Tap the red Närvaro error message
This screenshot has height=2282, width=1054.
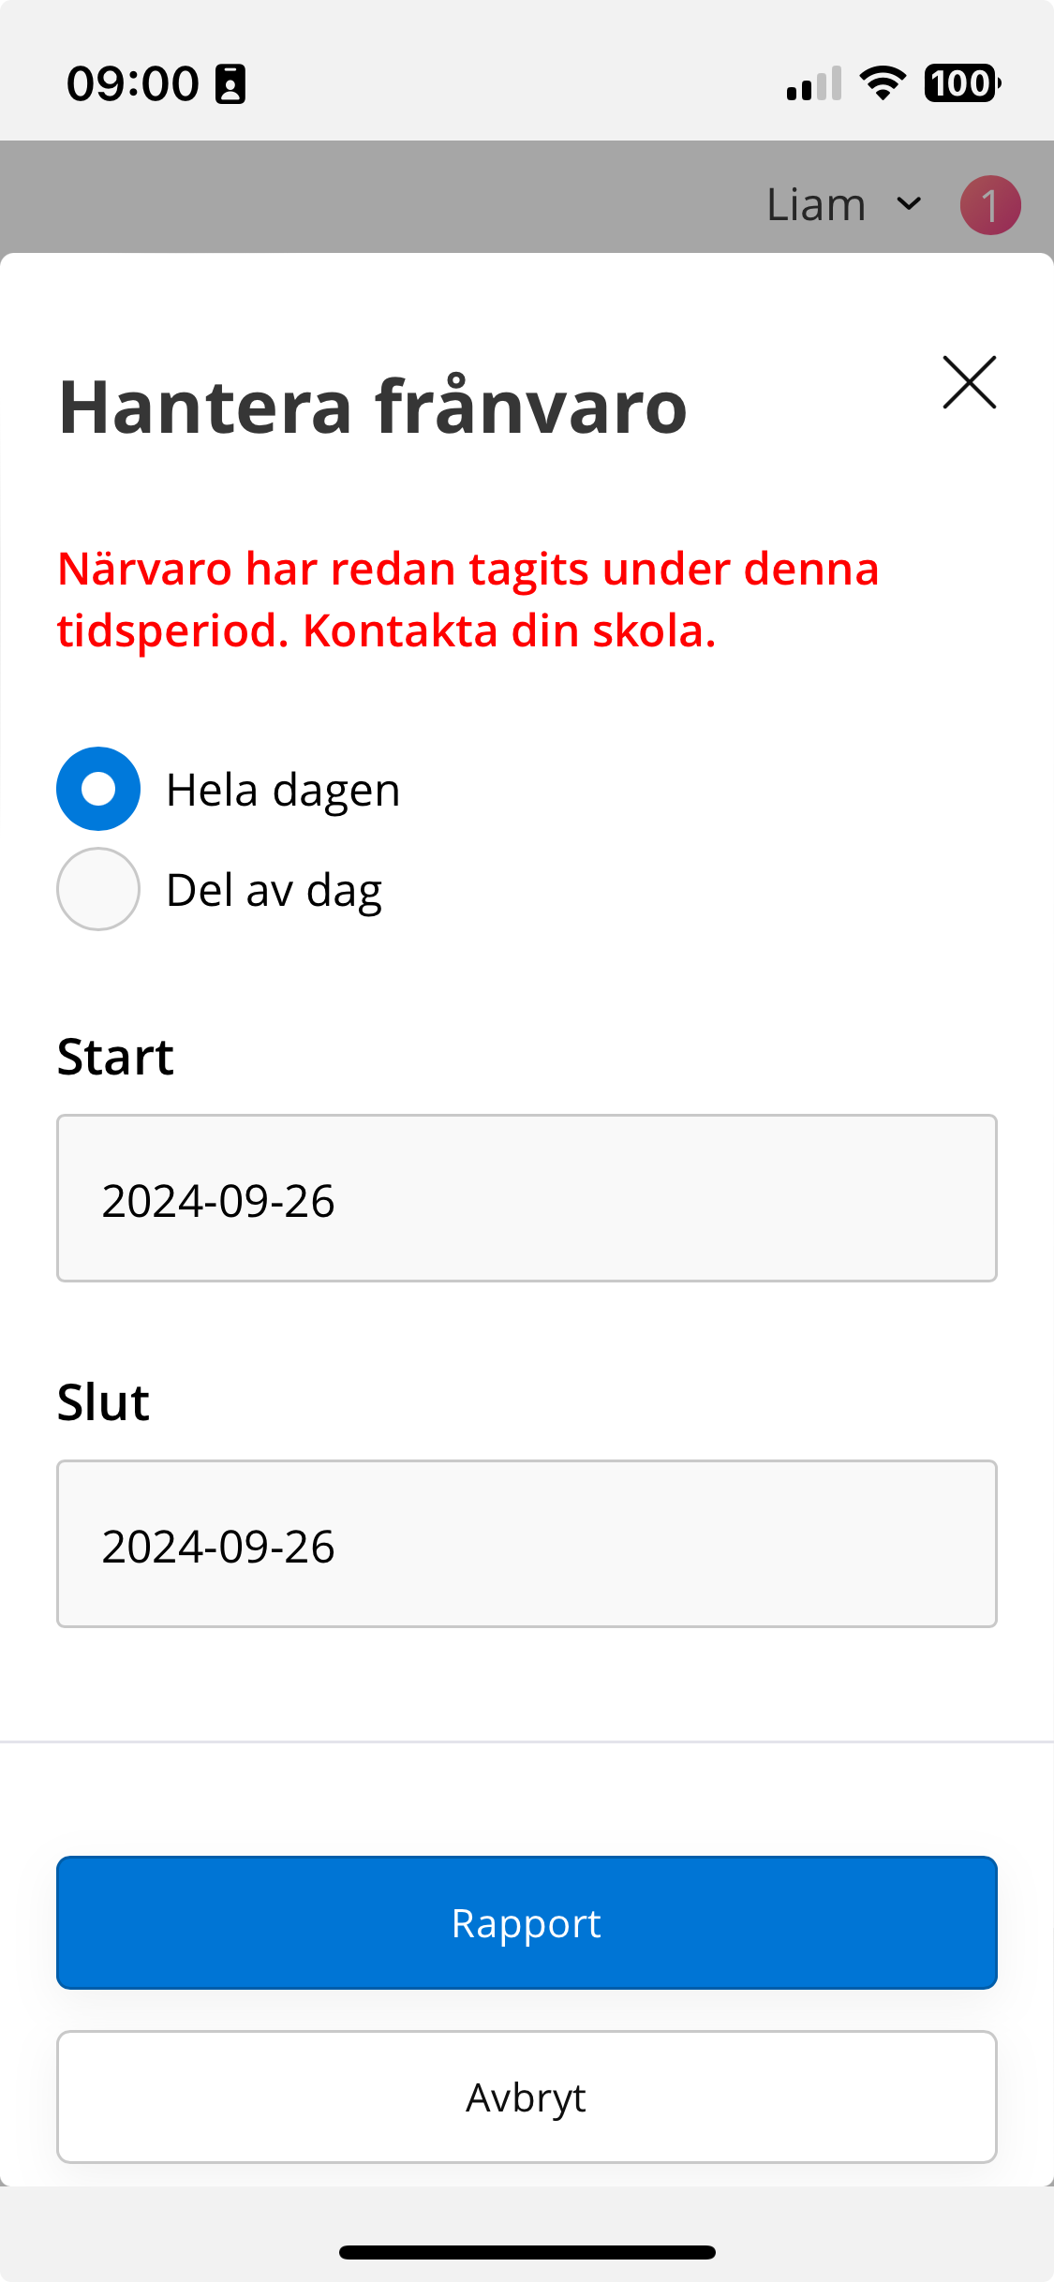(468, 600)
